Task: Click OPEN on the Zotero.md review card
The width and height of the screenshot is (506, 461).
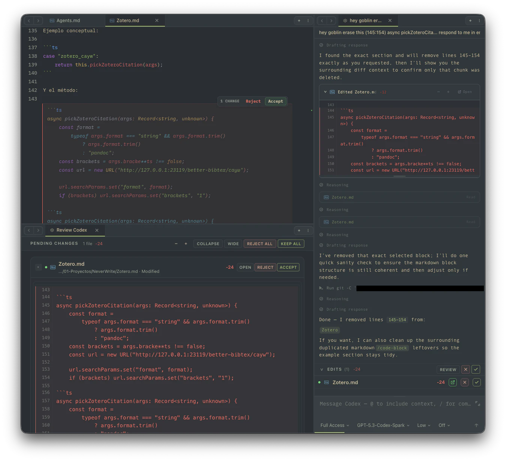Action: coord(245,267)
